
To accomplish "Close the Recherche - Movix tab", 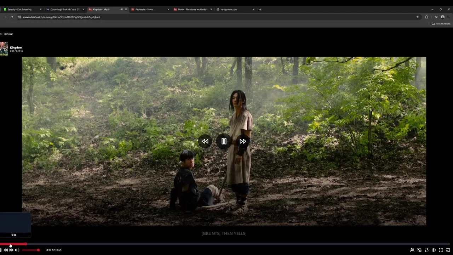I will click(x=168, y=10).
